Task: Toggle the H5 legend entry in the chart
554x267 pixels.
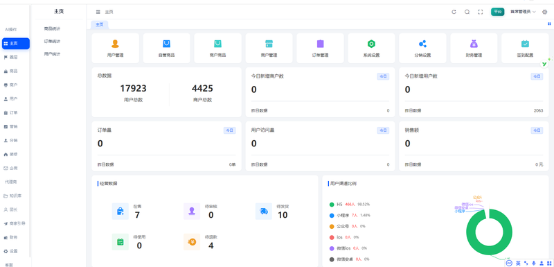Action: coord(350,205)
